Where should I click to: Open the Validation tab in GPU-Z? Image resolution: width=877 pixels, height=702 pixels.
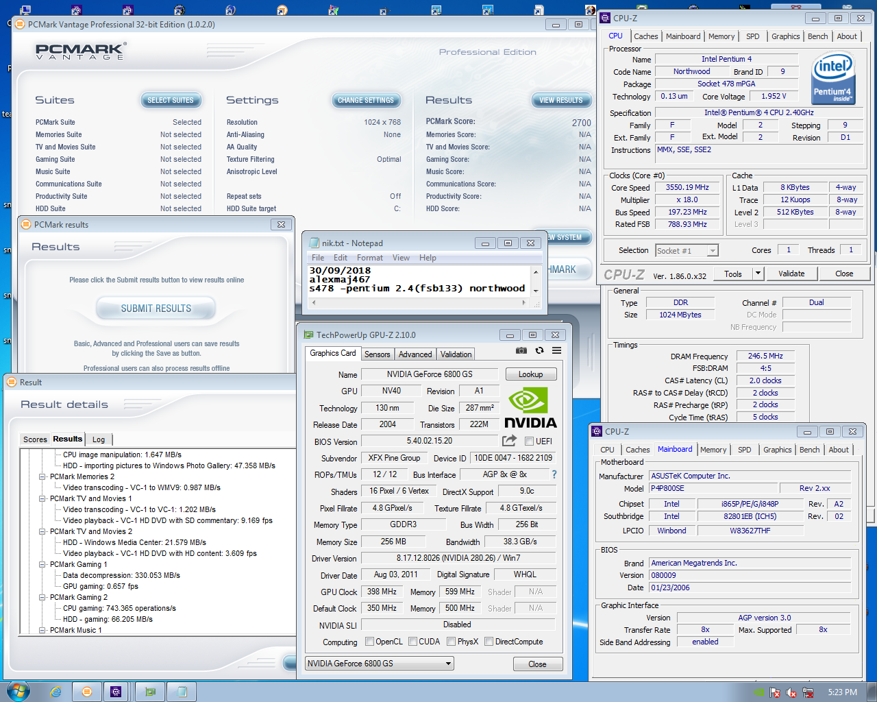[x=456, y=354]
